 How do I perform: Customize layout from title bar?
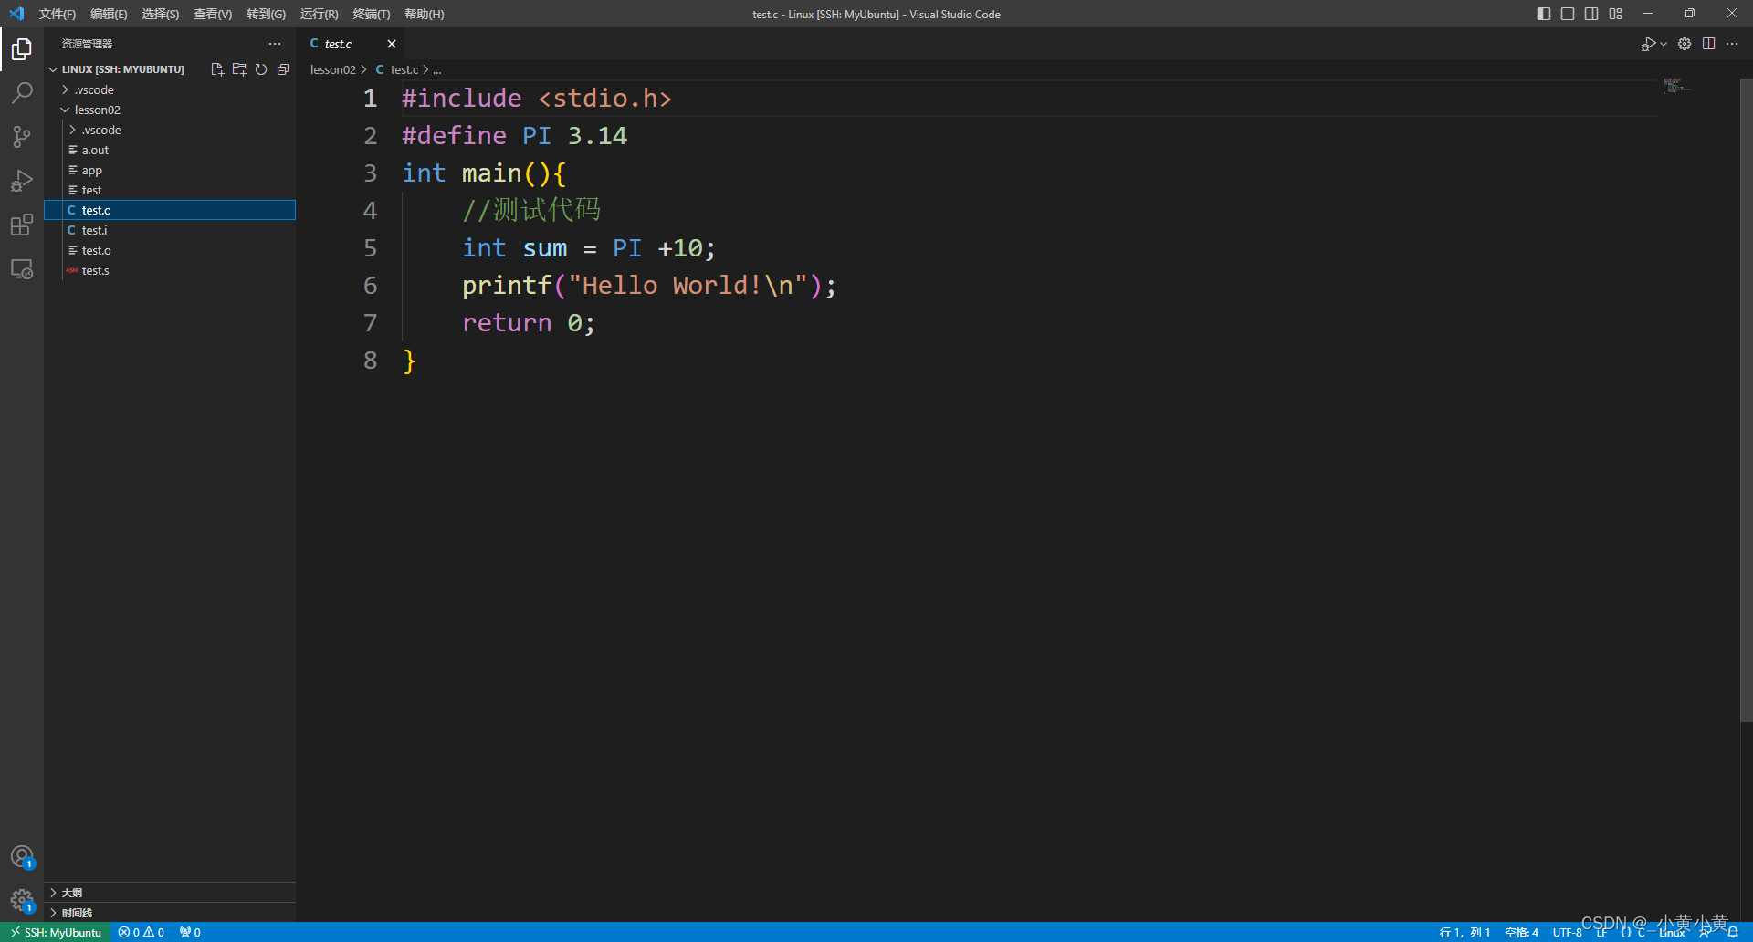[x=1615, y=14]
